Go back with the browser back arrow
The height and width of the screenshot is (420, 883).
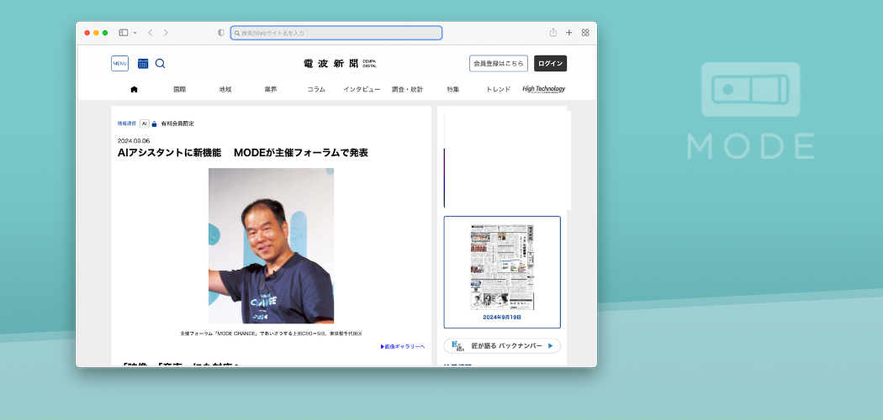pos(150,33)
